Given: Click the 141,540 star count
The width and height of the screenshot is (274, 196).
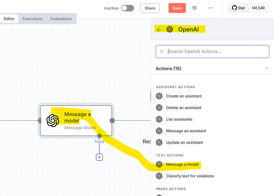Looking at the screenshot, I should click(258, 8).
